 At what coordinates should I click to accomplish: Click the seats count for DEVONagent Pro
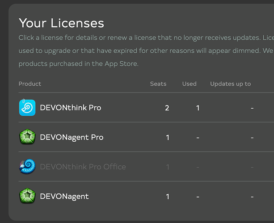168,138
